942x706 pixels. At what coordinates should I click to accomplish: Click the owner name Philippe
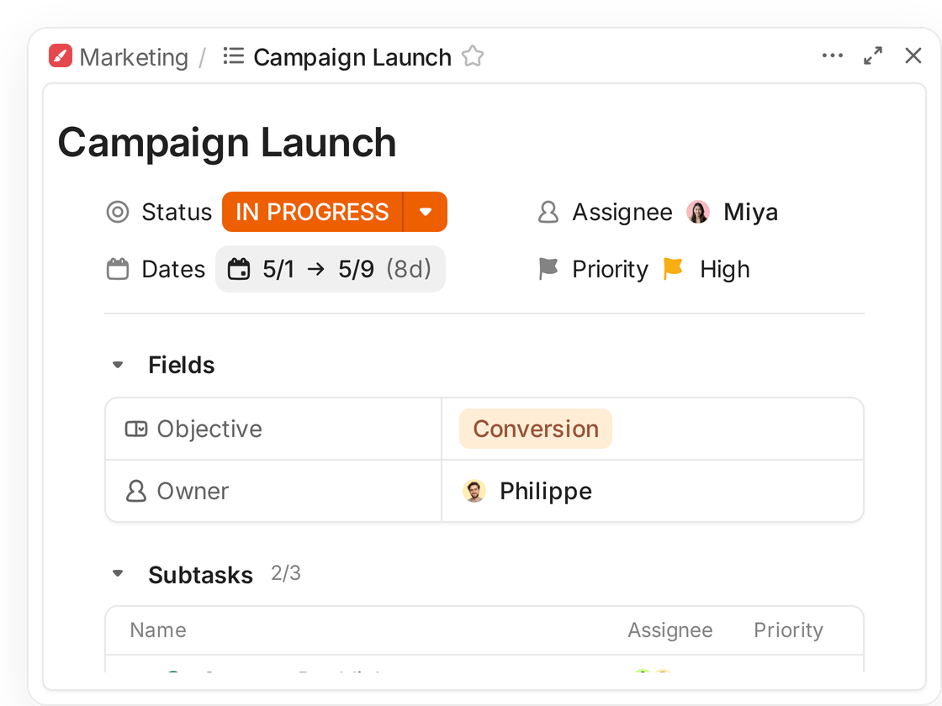point(546,492)
